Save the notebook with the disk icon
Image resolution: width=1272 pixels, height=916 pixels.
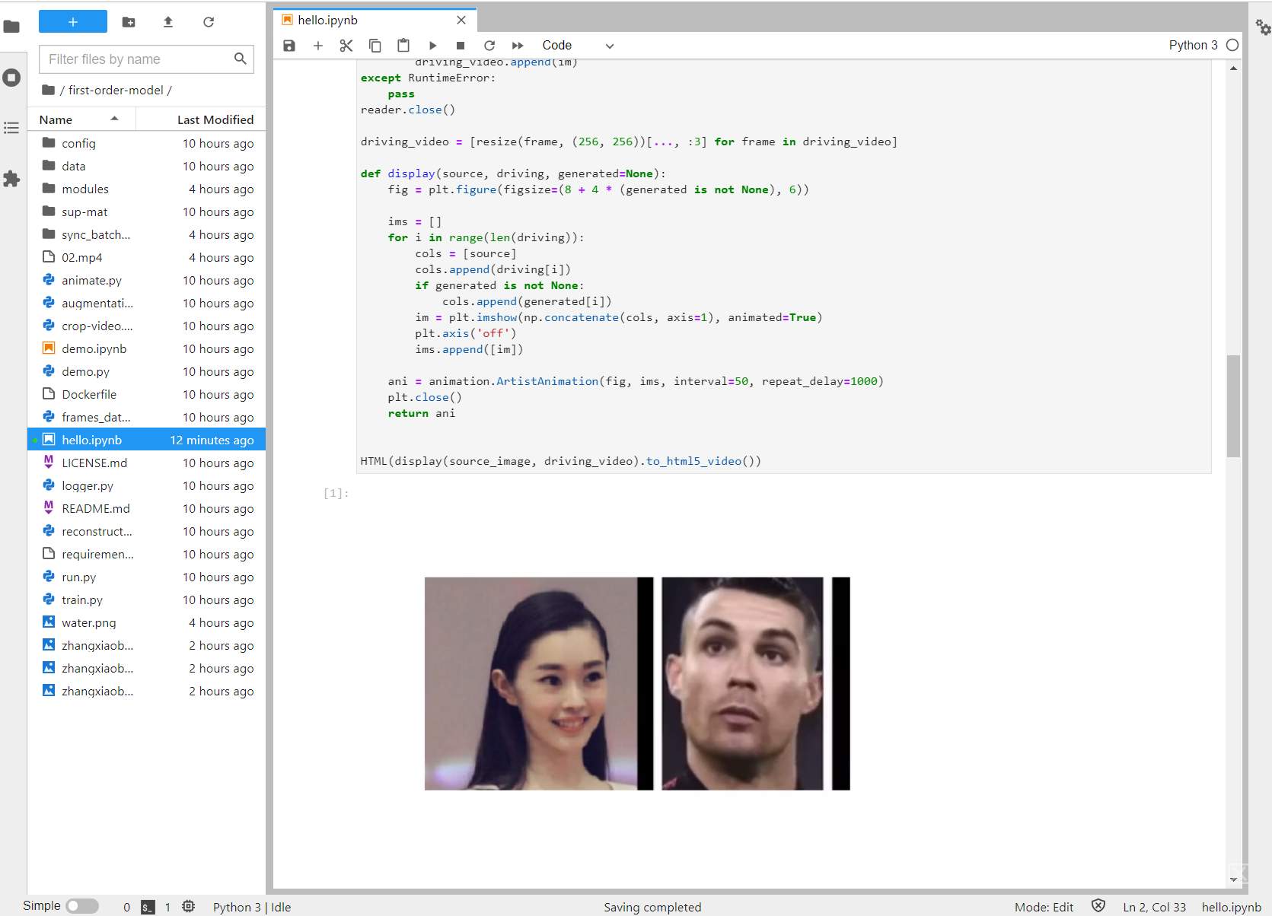coord(289,46)
